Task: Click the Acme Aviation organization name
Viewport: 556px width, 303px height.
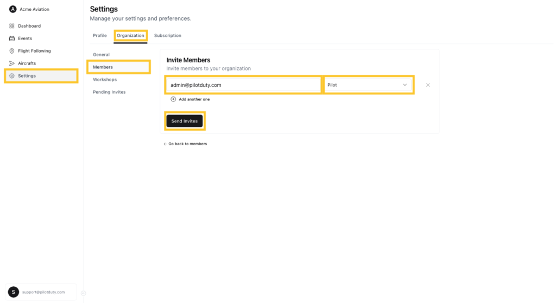Action: [34, 9]
